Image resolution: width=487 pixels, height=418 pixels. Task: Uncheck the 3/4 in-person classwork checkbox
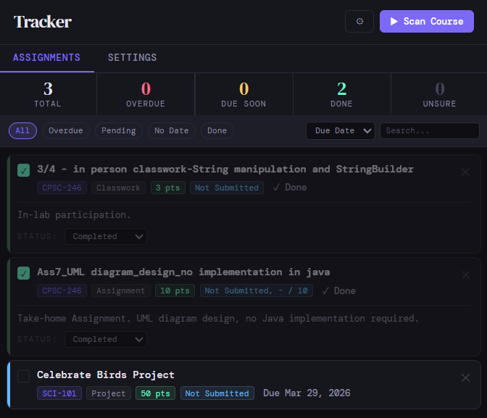tap(24, 170)
